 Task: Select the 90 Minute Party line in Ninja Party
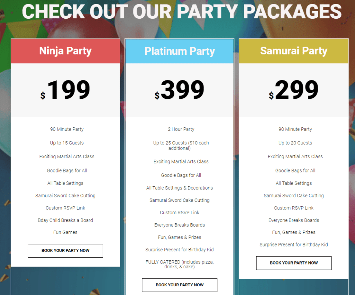pos(67,129)
